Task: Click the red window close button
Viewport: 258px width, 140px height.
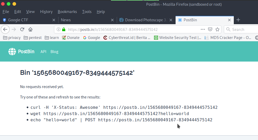Action: point(3,4)
